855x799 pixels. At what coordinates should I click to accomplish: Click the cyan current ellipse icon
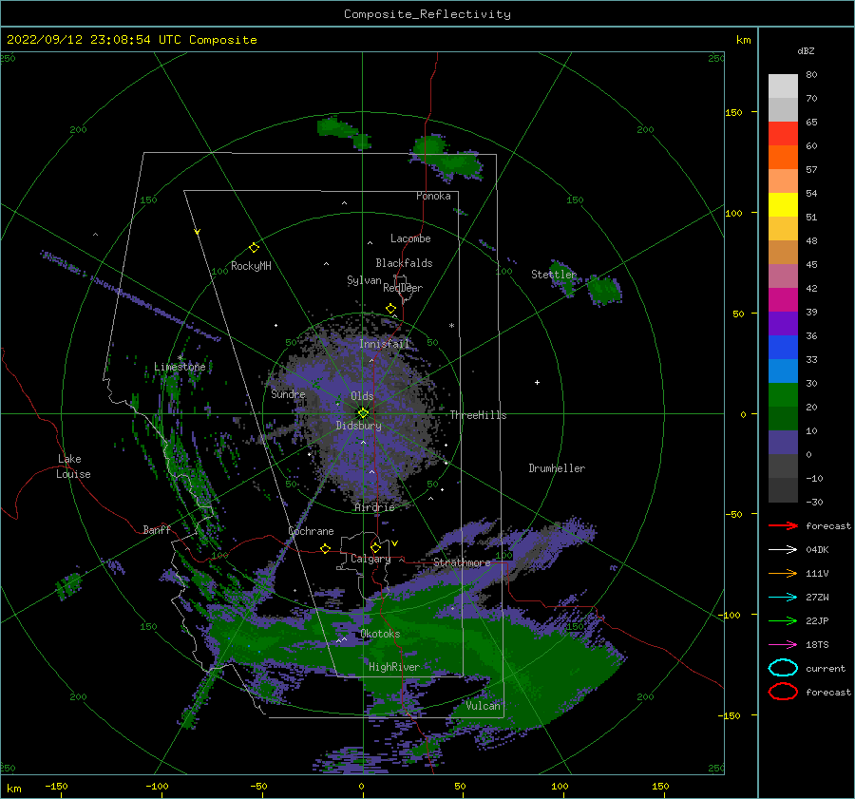783,668
